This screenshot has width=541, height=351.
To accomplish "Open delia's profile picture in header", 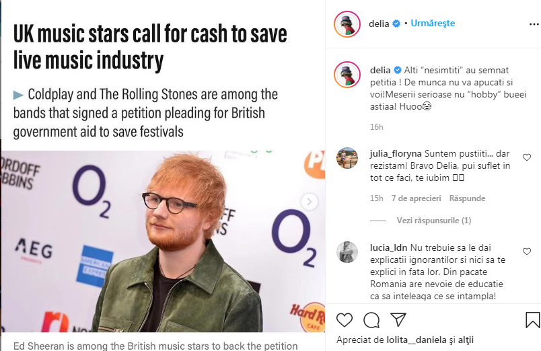I will (x=347, y=24).
